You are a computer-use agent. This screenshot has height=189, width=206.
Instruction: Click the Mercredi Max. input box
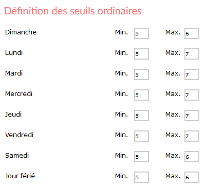pos(192,95)
